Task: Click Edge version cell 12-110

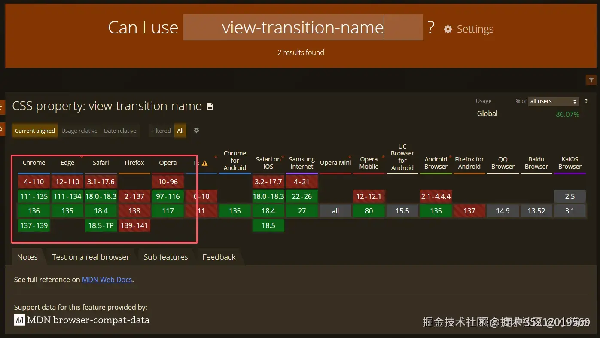Action: (67, 182)
